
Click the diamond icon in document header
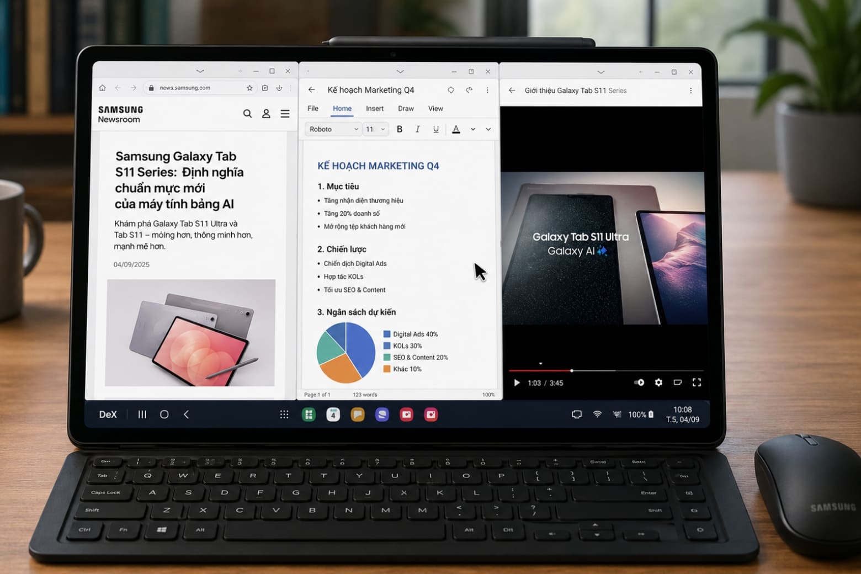tap(451, 90)
